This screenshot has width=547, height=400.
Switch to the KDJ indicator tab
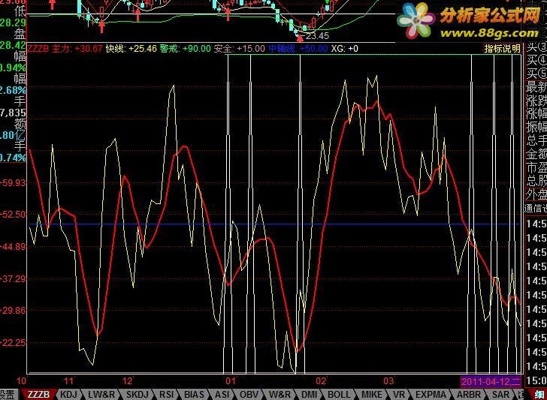click(68, 395)
